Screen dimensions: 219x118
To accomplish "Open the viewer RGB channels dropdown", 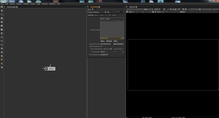I will (149, 9).
